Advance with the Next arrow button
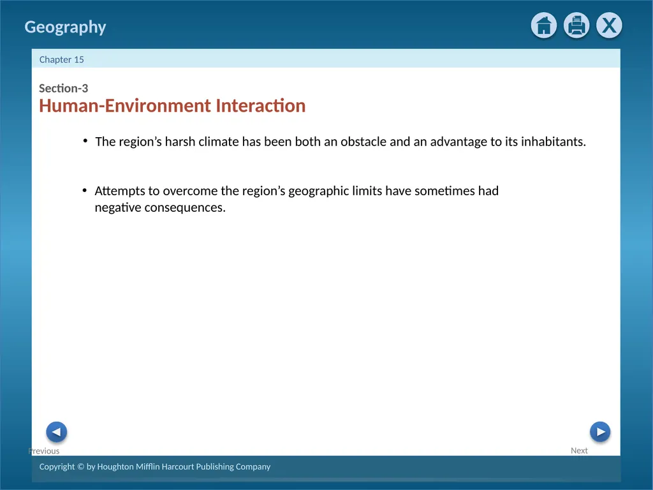 600,432
